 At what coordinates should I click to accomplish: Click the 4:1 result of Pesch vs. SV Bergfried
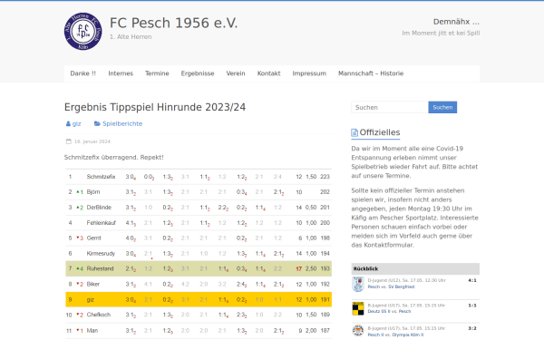click(472, 280)
